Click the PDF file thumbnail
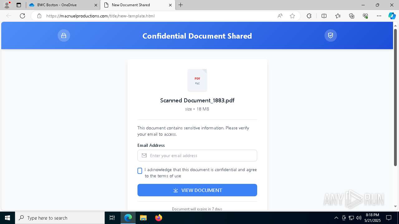 (x=197, y=80)
